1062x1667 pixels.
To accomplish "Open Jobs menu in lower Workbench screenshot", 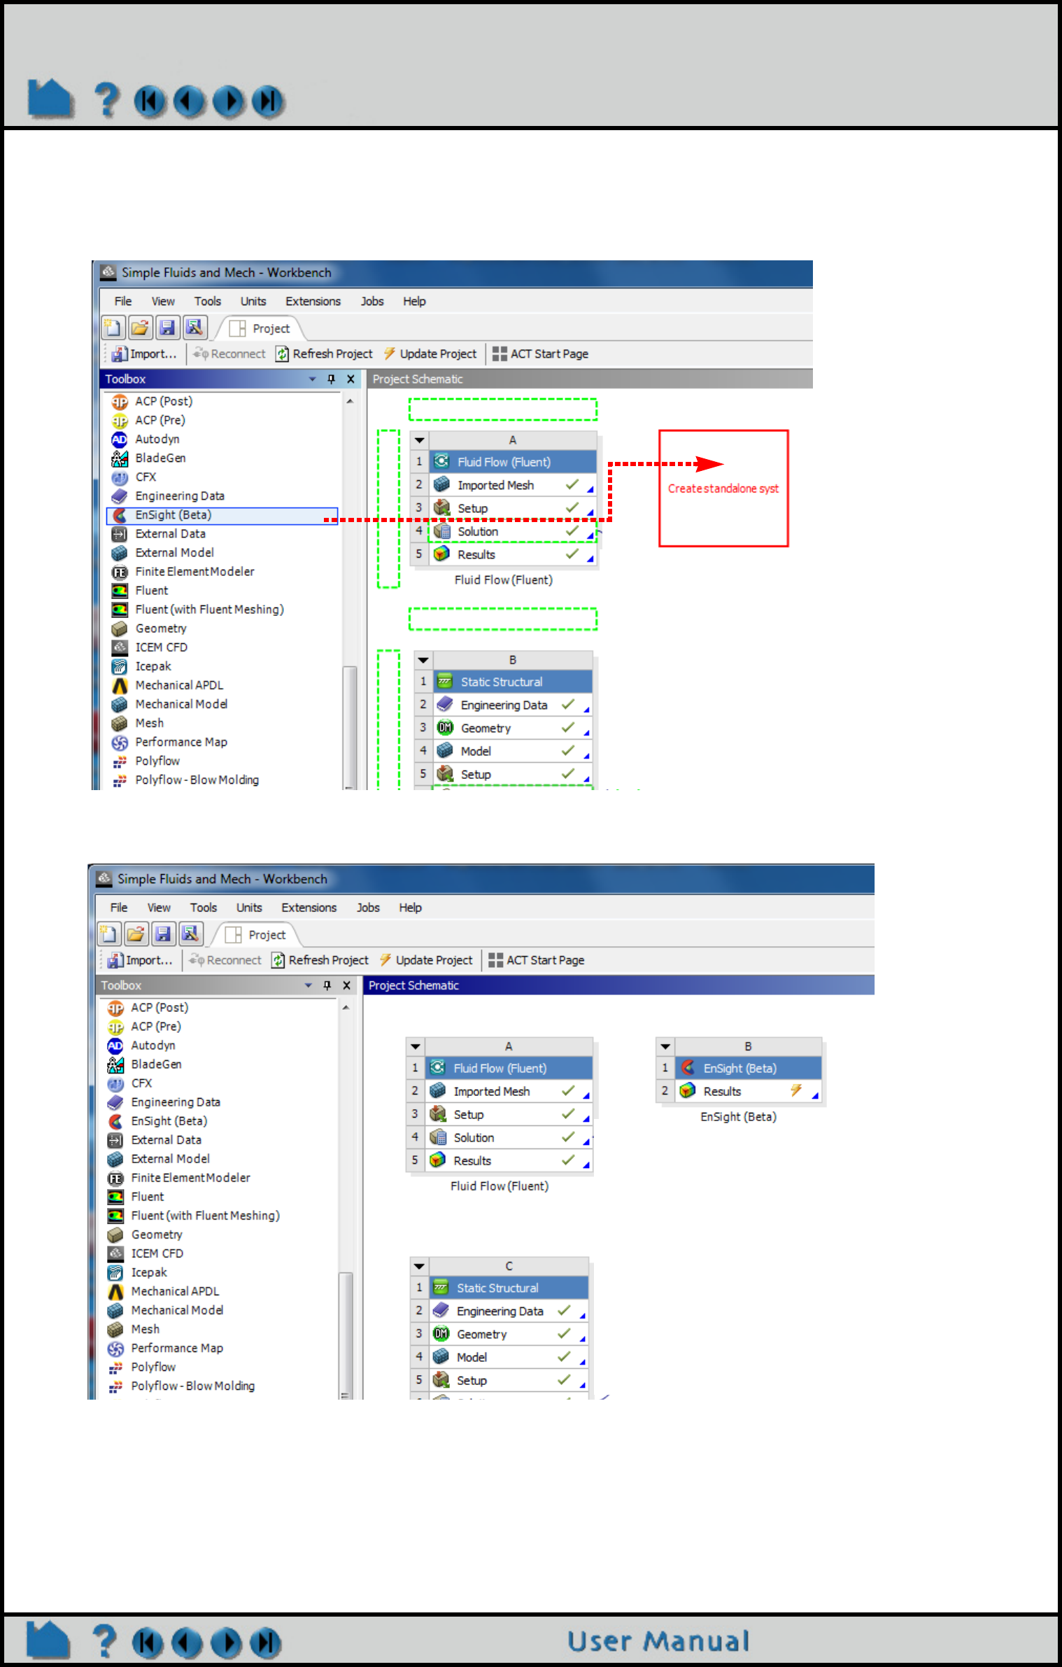I will click(368, 907).
